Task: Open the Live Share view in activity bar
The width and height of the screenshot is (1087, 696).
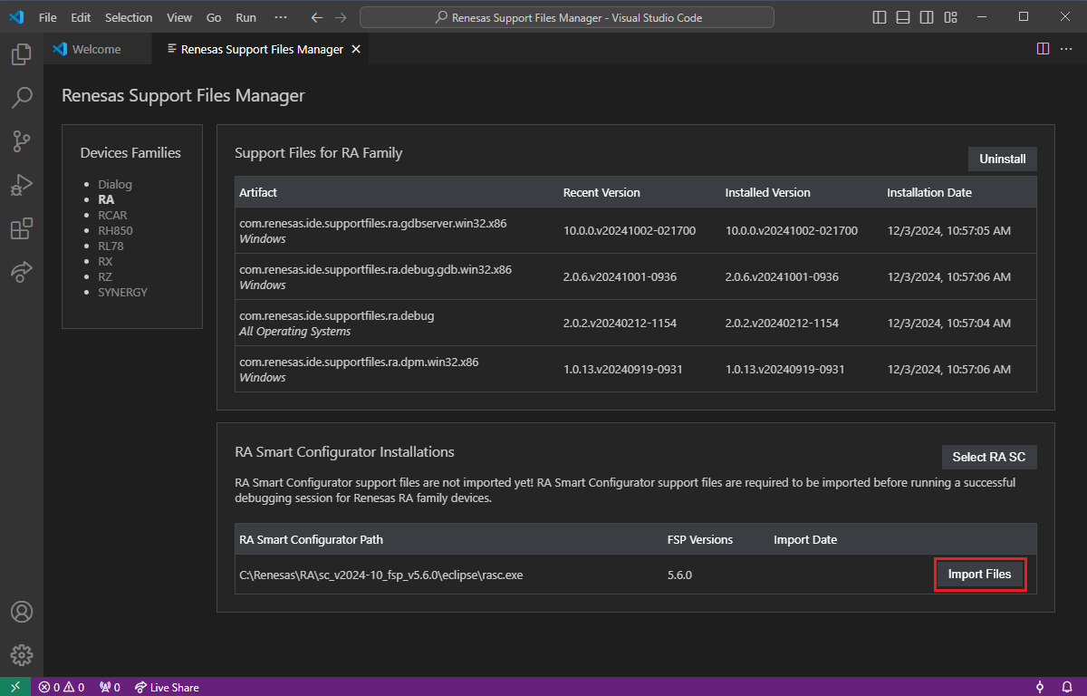Action: tap(22, 271)
